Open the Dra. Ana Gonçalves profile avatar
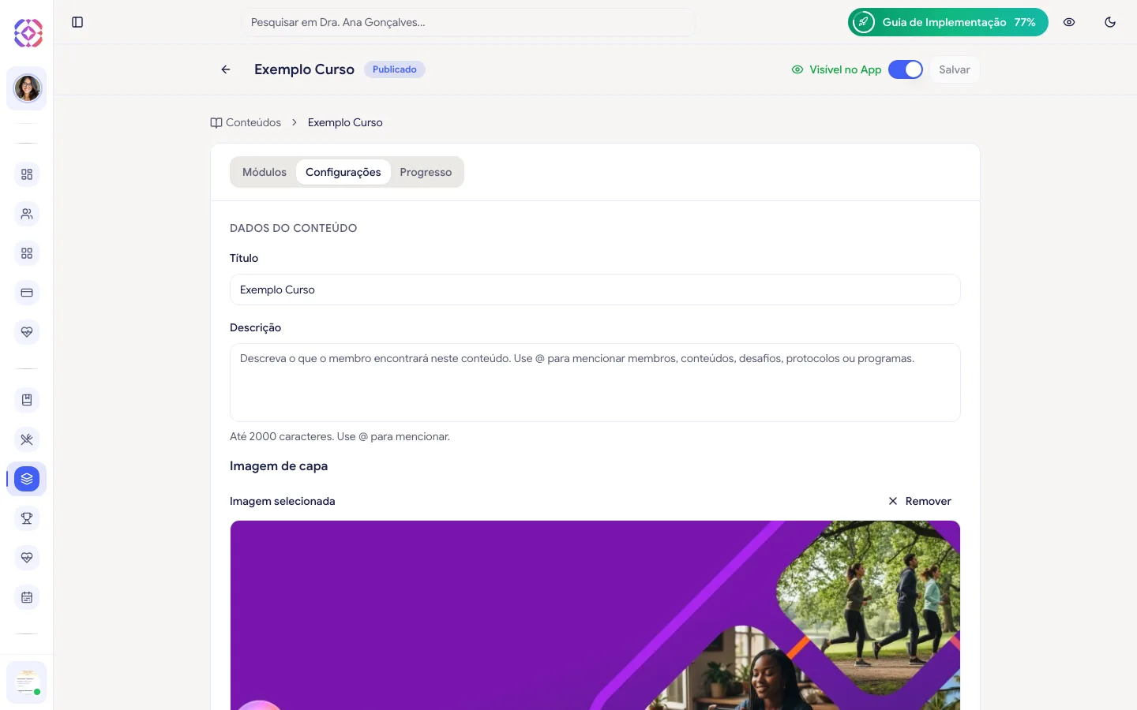The image size is (1137, 710). click(27, 88)
